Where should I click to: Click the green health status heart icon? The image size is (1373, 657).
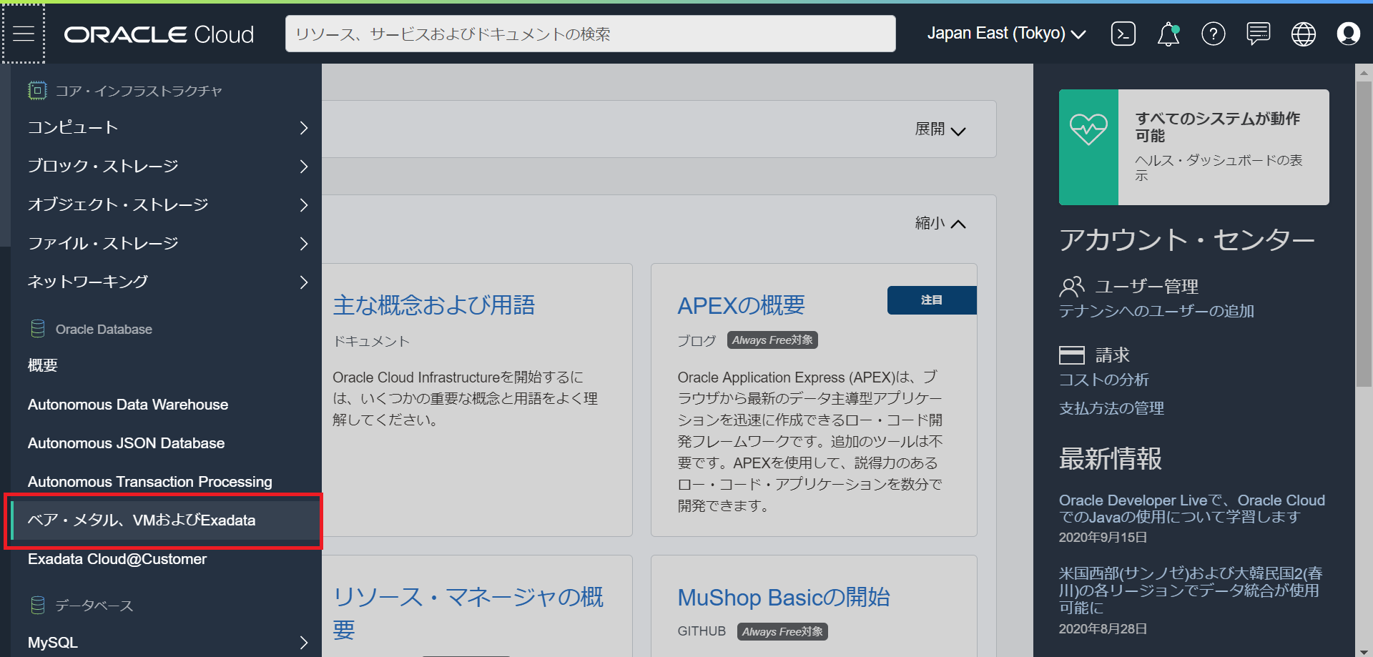coord(1088,127)
